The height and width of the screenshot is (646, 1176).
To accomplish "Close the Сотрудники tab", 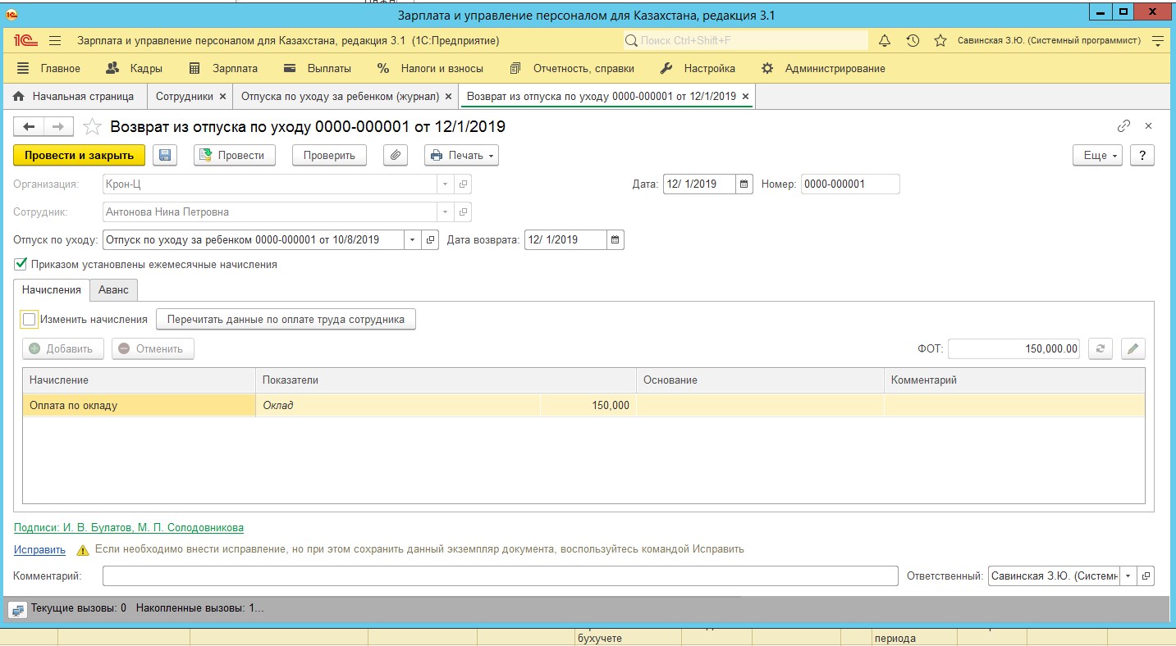I will point(222,97).
